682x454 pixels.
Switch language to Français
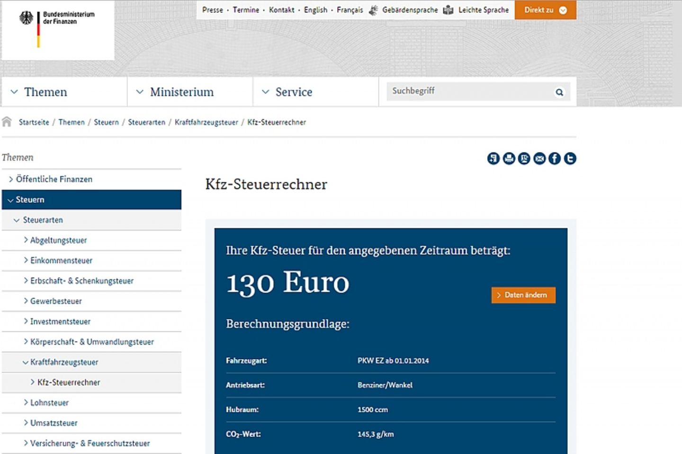click(350, 10)
